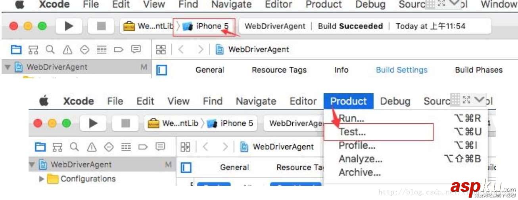Open the Report navigator speech-bubble icon
518x200 pixels.
136,49
